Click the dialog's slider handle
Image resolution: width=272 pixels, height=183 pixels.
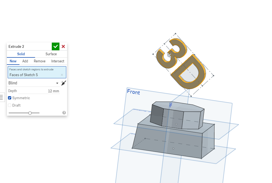point(30,113)
